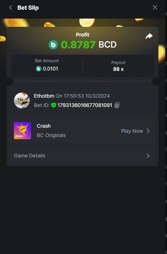Viewport: 167px width, 254px height.
Task: Select the Bet ID number 1793136016677081091
Action: pos(85,105)
